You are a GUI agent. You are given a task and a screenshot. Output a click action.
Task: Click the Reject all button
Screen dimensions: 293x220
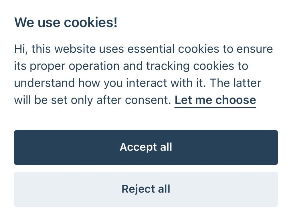coord(146,189)
